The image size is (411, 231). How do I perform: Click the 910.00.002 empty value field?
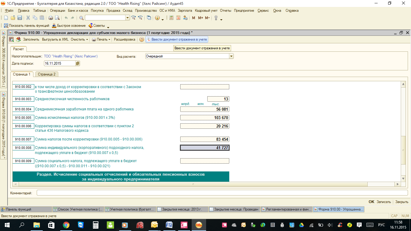click(205, 87)
